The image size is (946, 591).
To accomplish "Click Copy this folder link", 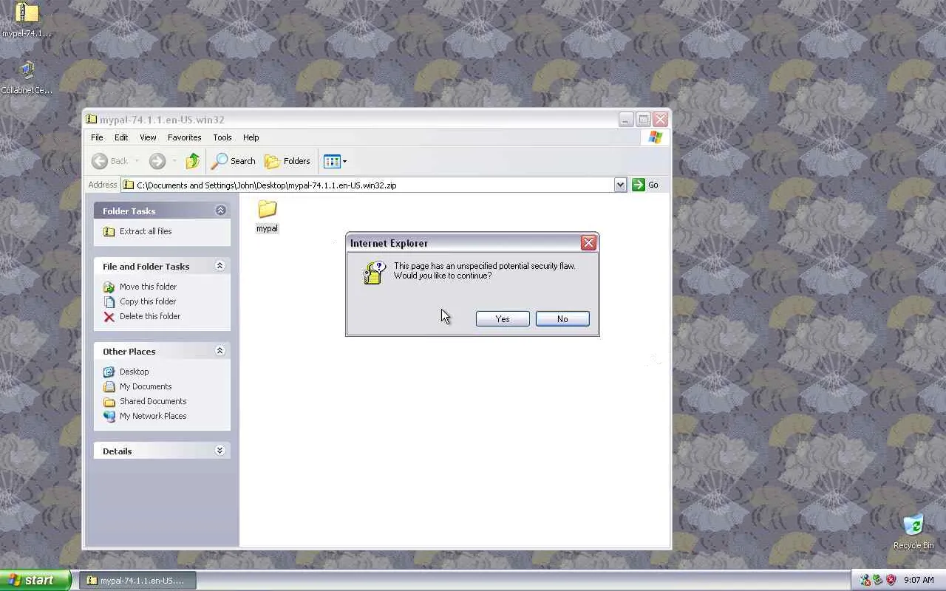I will (148, 301).
